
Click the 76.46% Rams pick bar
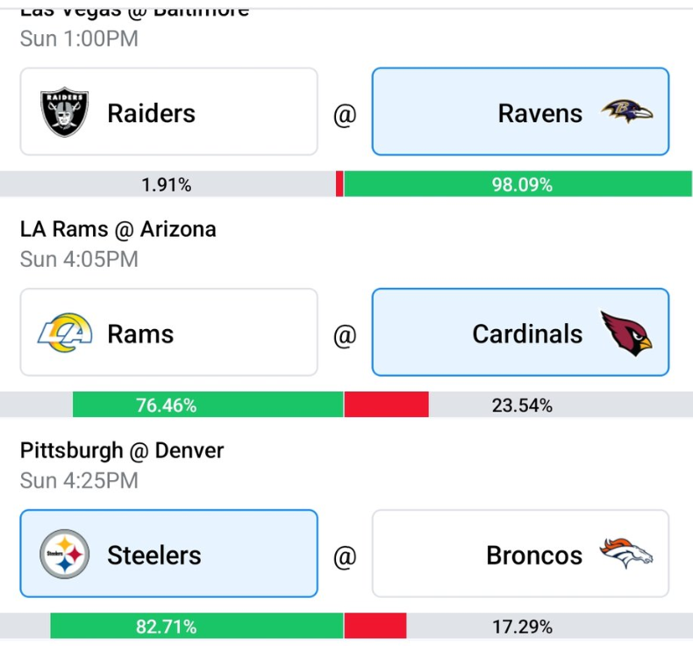click(x=166, y=406)
